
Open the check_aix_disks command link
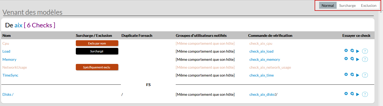coord(262,94)
